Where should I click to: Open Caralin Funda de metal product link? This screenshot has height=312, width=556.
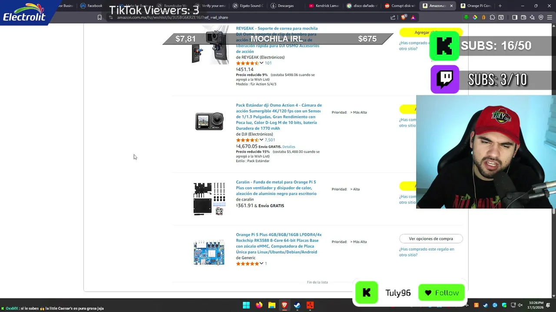pyautogui.click(x=276, y=188)
